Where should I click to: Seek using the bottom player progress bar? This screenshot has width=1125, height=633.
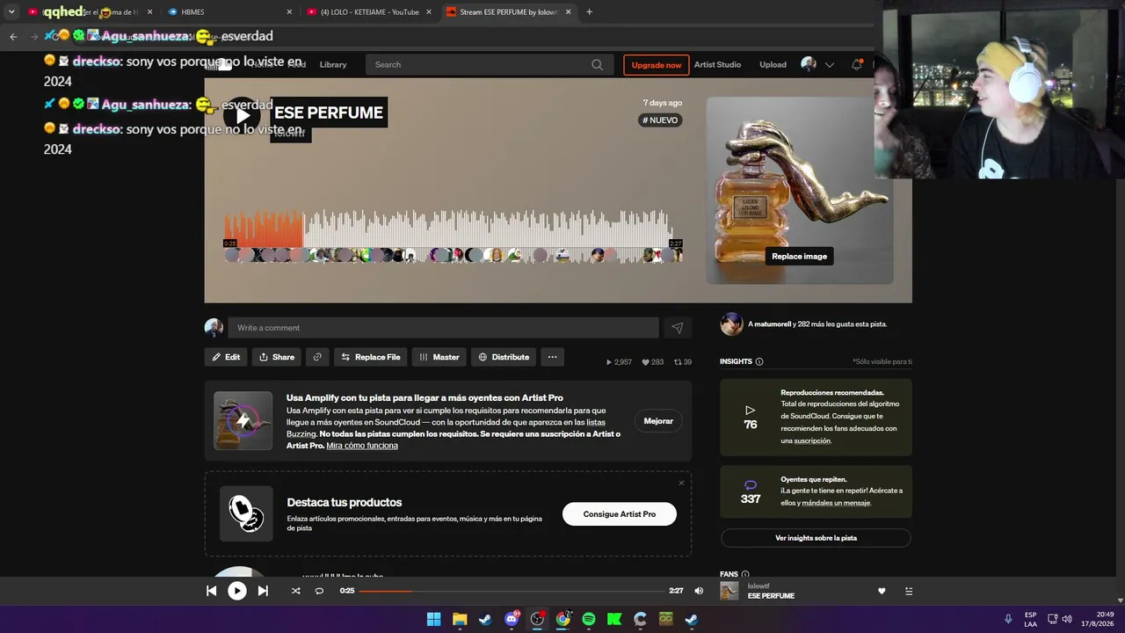(512, 591)
